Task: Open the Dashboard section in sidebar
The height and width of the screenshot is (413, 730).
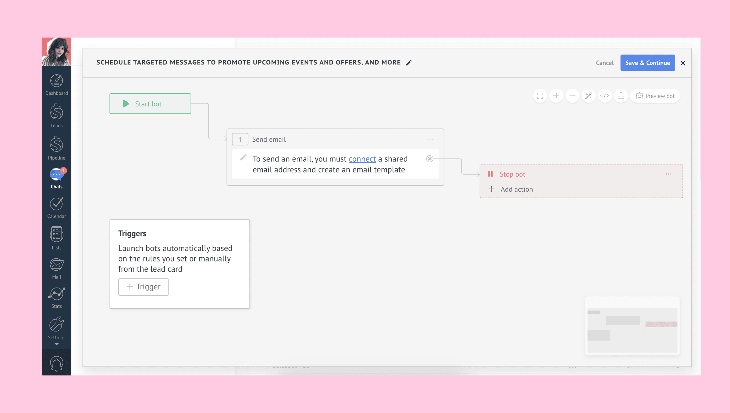Action: coord(56,85)
